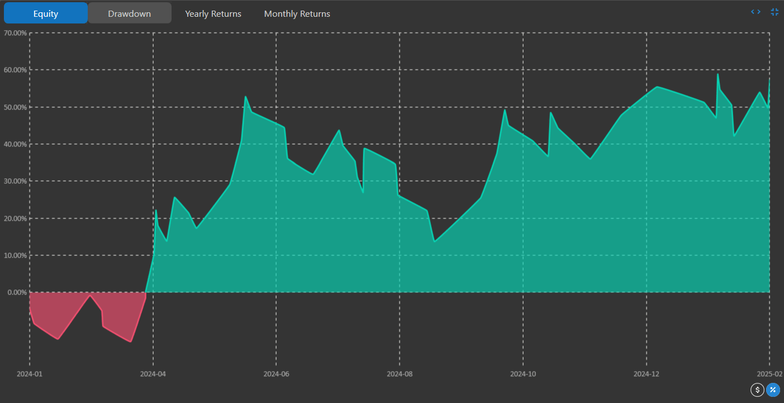
Task: Click the 70.00% y-axis label
Action: click(x=15, y=33)
